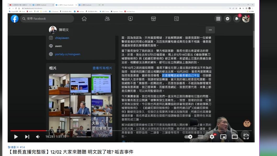Click browser reload button in recorded Chrome
277x156 pixels.
click(x=16, y=8)
